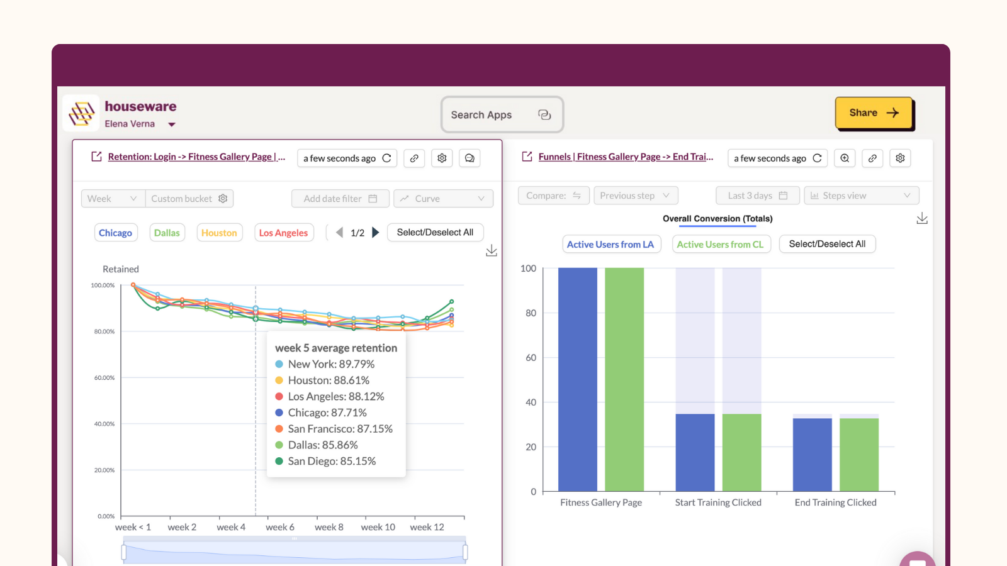This screenshot has height=566, width=1007.
Task: Open the retention report in new tab
Action: click(x=96, y=157)
